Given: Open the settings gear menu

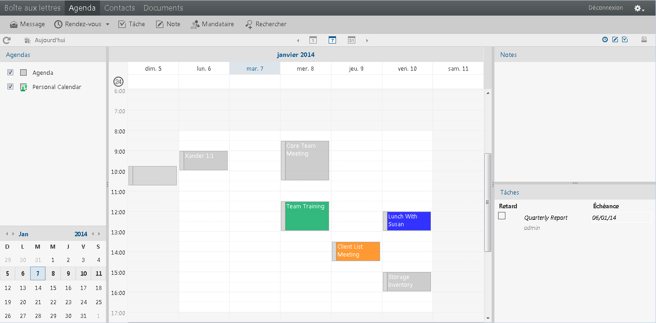Looking at the screenshot, I should (638, 8).
